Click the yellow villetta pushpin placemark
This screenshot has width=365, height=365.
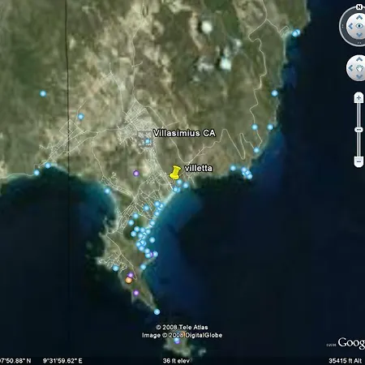pyautogui.click(x=174, y=173)
